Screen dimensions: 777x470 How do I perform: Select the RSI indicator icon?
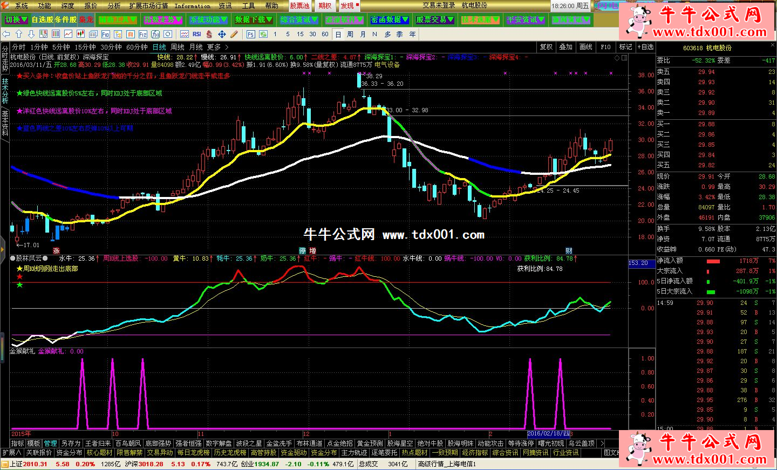point(197,34)
